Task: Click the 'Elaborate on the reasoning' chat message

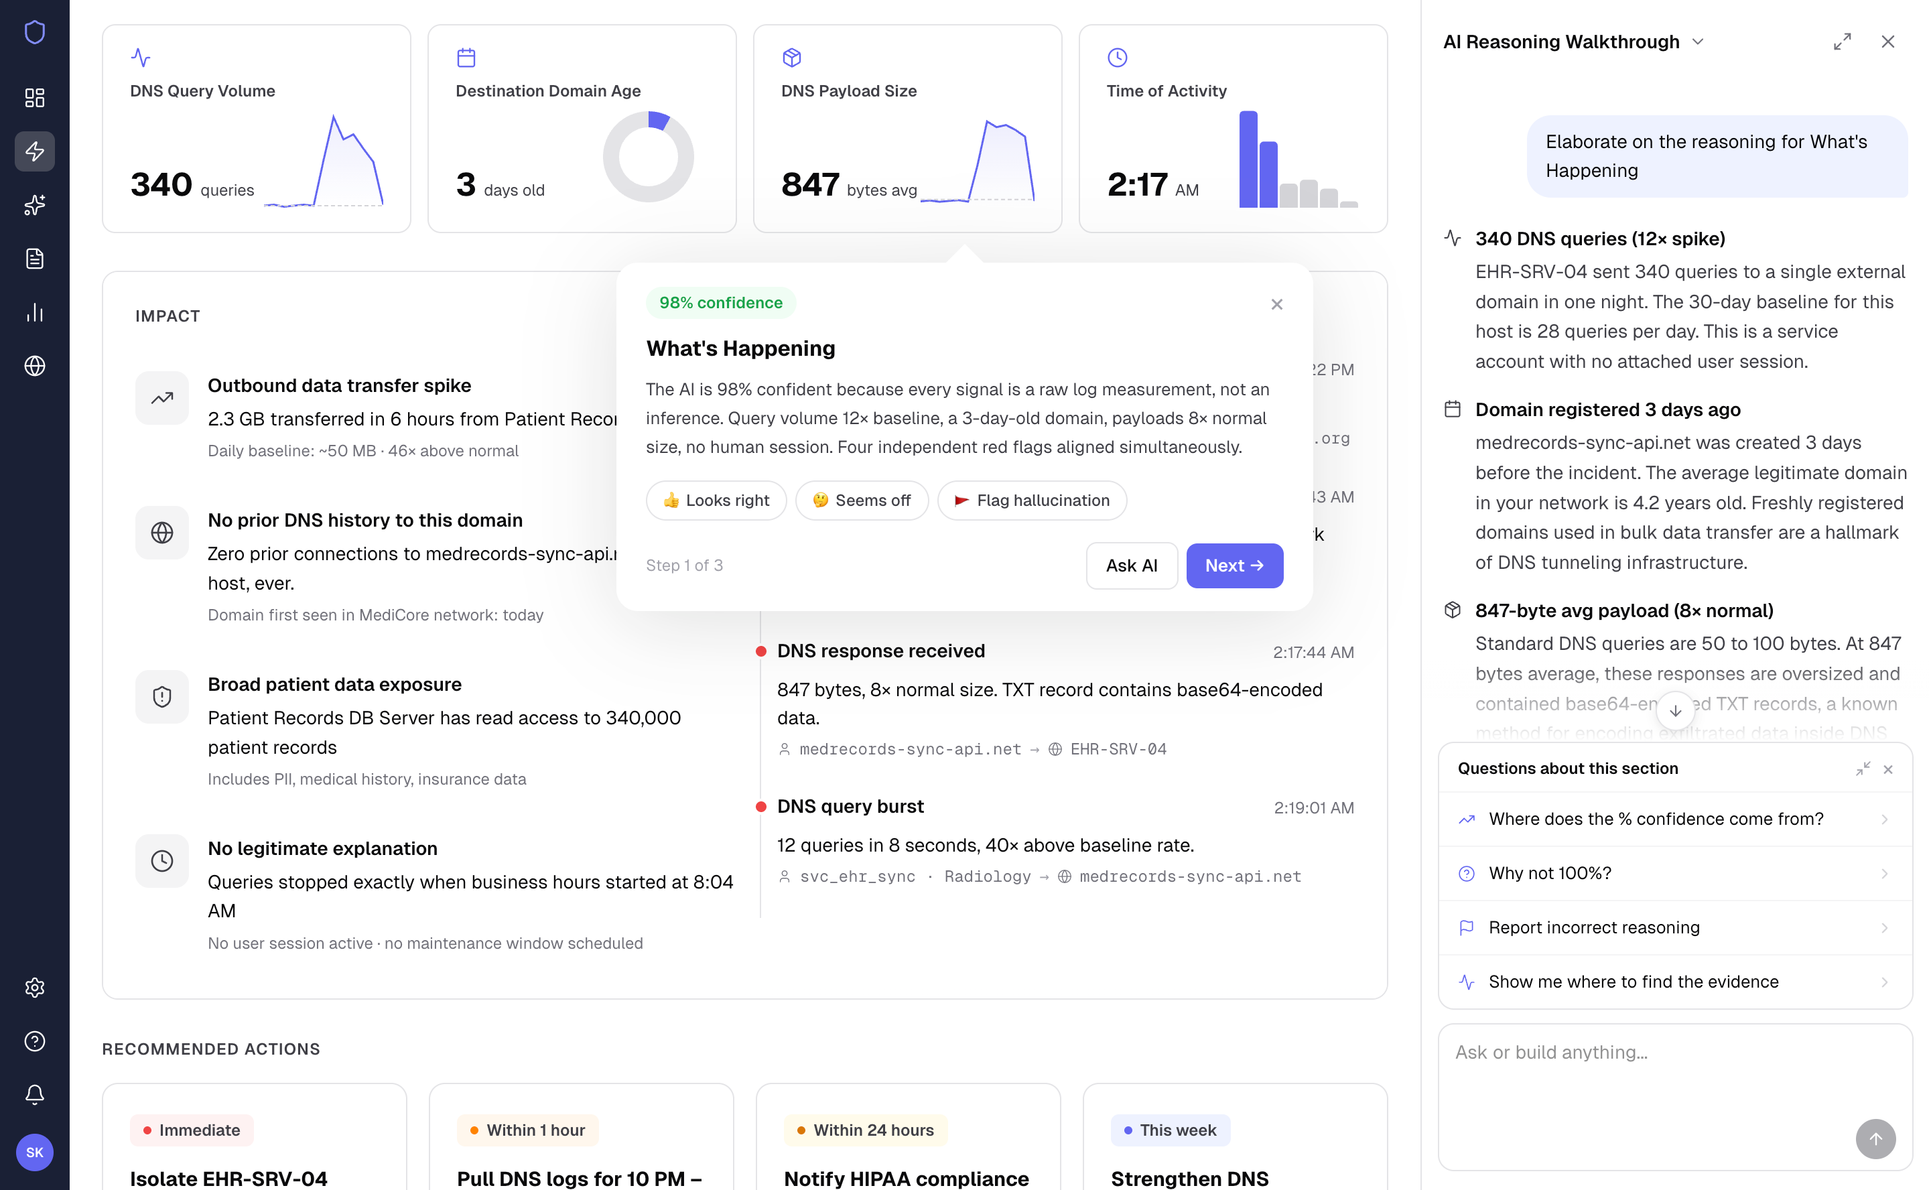Action: (x=1717, y=157)
